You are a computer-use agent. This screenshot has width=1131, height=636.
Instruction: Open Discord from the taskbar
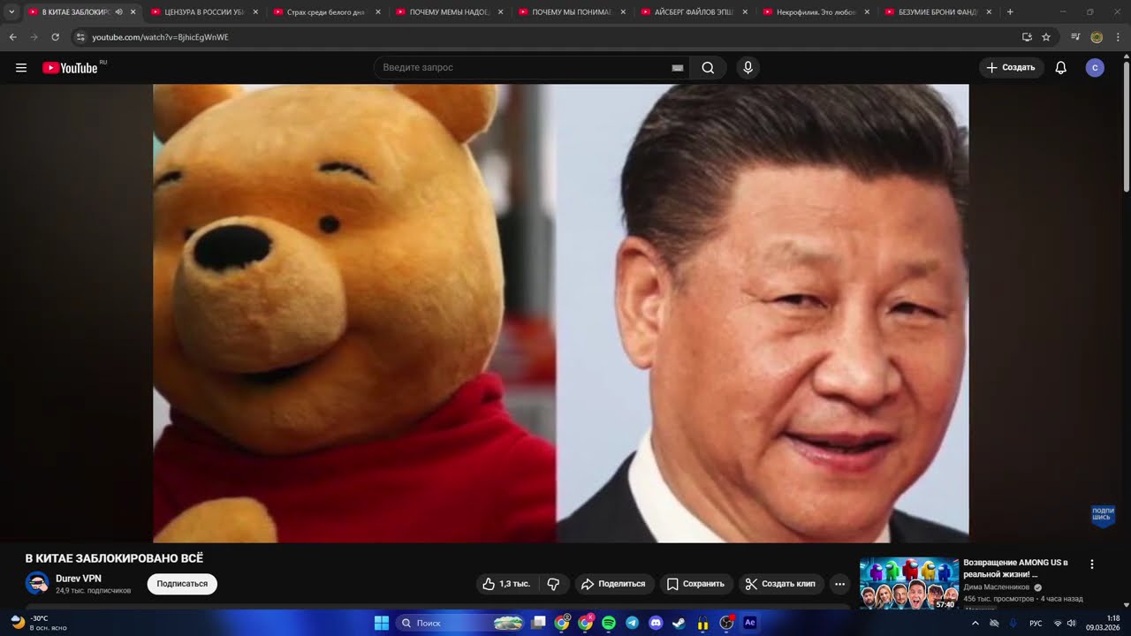point(656,623)
